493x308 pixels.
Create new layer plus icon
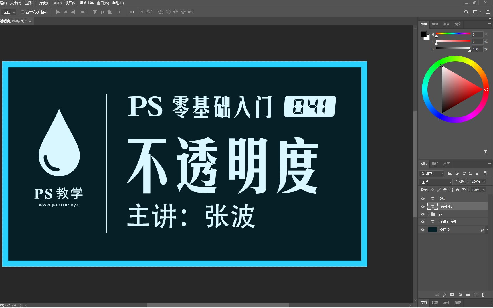click(x=476, y=295)
